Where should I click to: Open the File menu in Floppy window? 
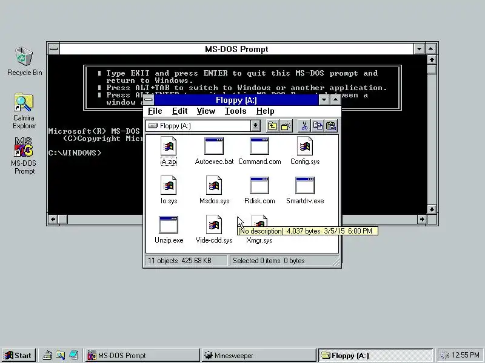click(155, 111)
